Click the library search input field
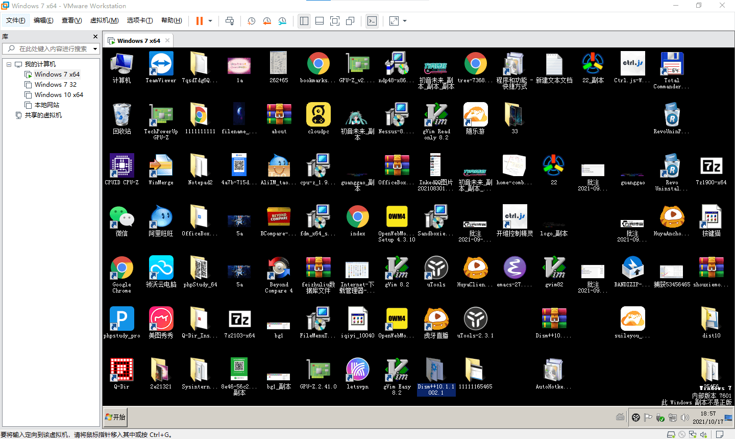Viewport: 735px width, 439px height. pyautogui.click(x=51, y=49)
